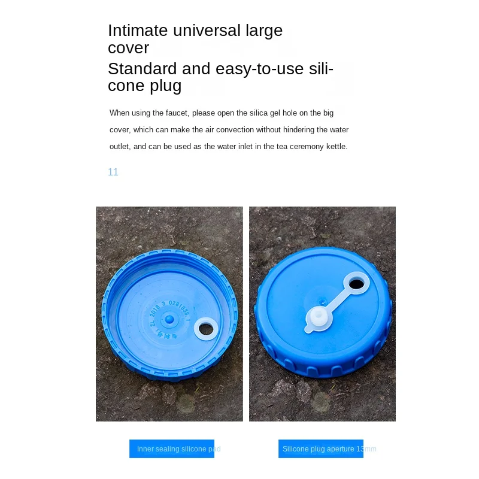The height and width of the screenshot is (479, 479).
Task: Click the 'air convection' text line
Action: [229, 130]
